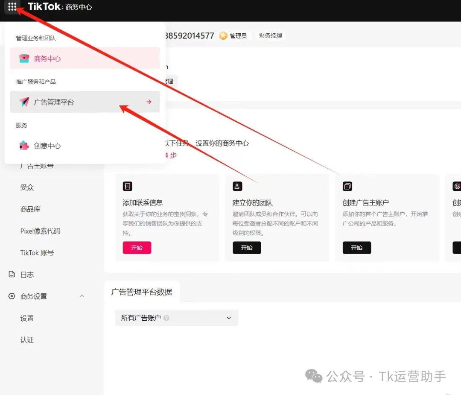Open 受众 in the sidebar

[x=27, y=187]
